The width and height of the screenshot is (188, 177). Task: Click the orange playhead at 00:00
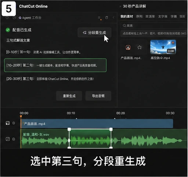point(21,116)
